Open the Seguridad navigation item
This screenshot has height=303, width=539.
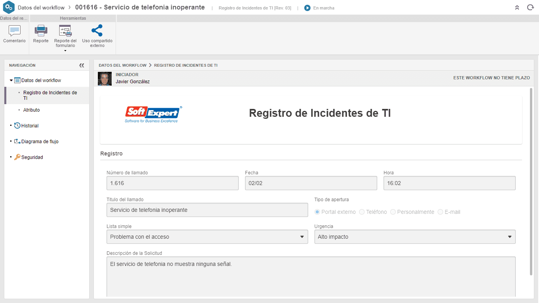(32, 157)
